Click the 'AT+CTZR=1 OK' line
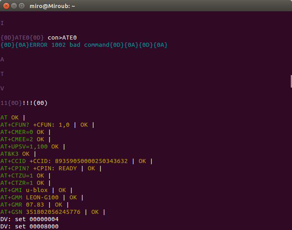 [x=25, y=183]
